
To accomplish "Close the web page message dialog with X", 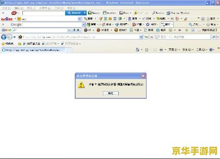I will [143, 76].
